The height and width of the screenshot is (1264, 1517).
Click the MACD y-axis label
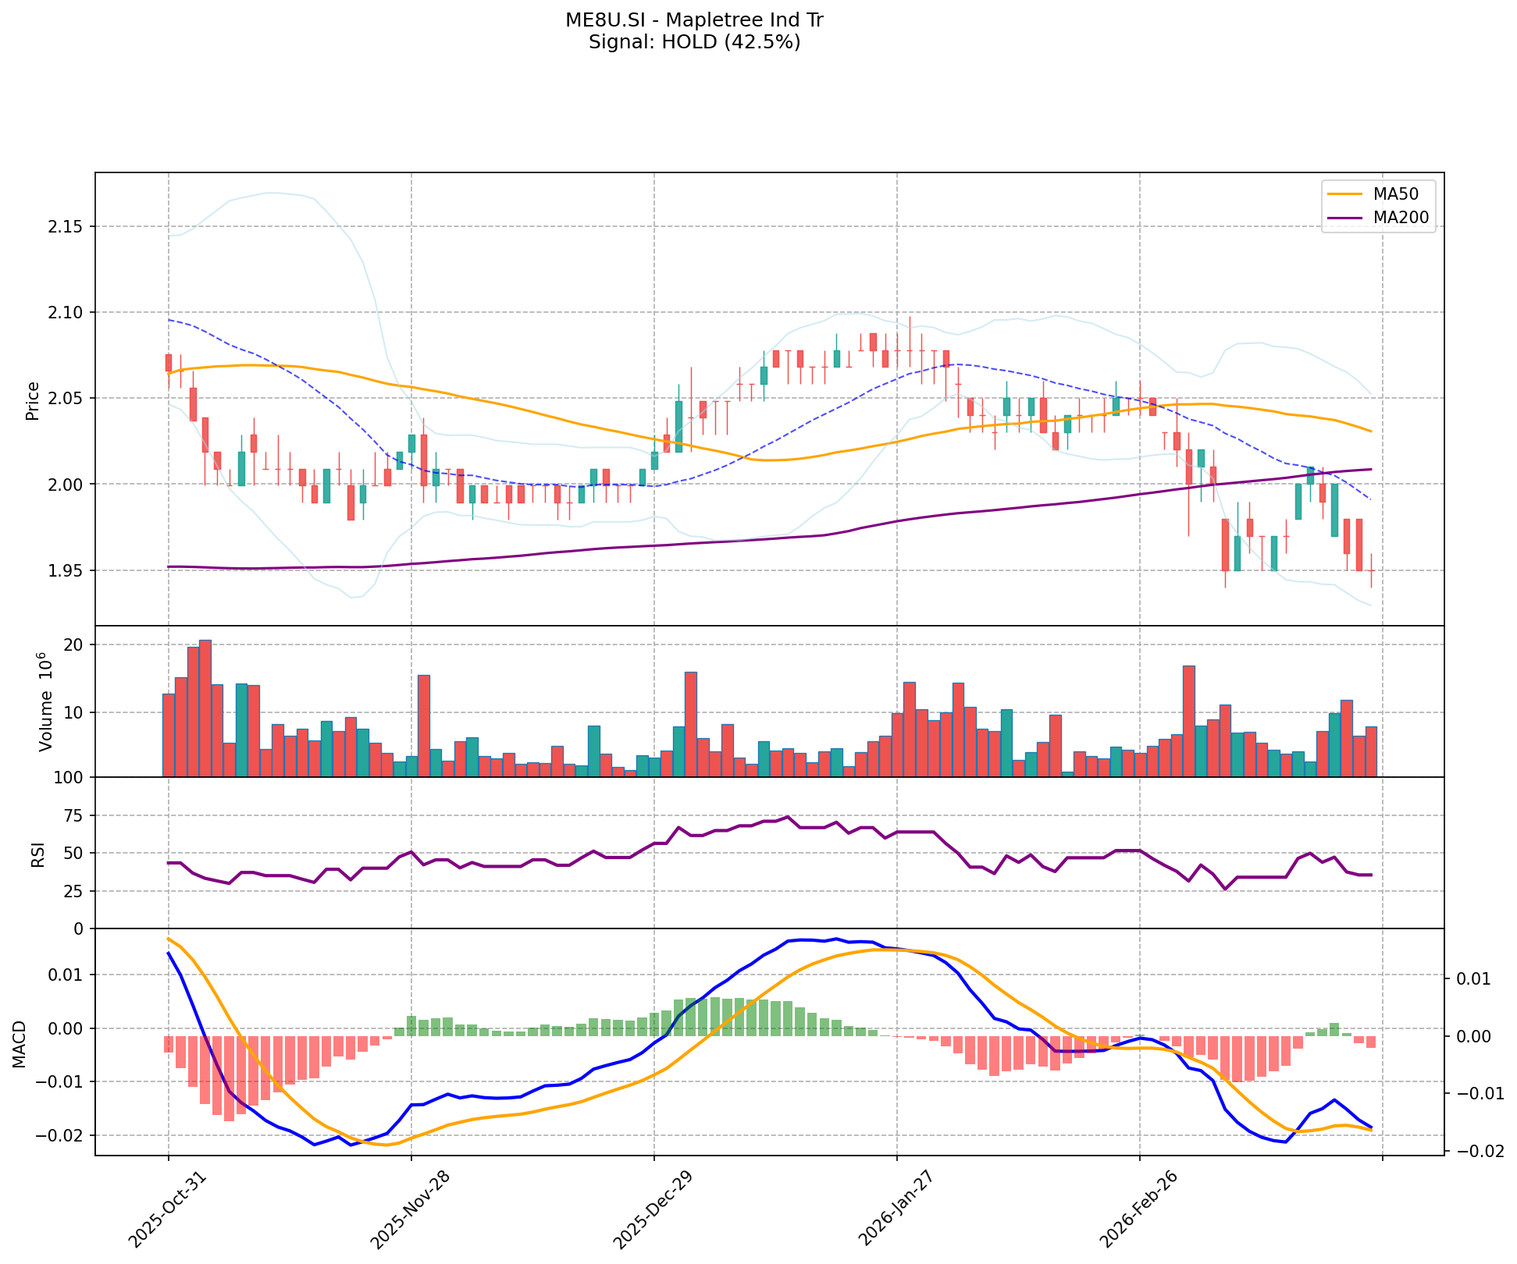point(20,1044)
